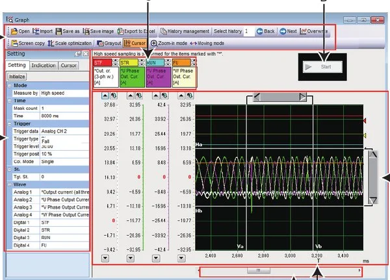Activate Zoom-in mode
The image size is (390, 280).
coord(169,44)
